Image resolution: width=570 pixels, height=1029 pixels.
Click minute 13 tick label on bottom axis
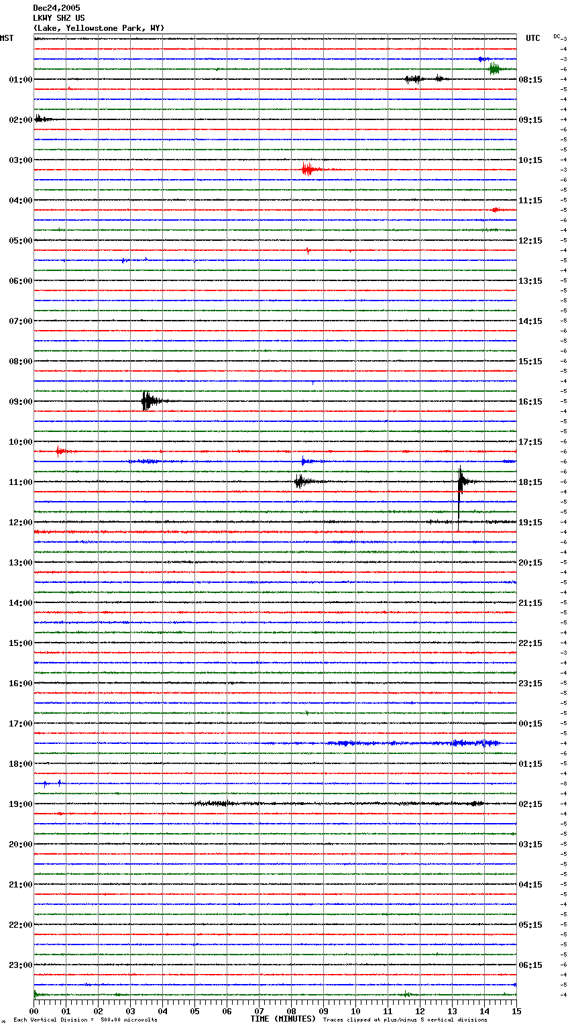(452, 1012)
